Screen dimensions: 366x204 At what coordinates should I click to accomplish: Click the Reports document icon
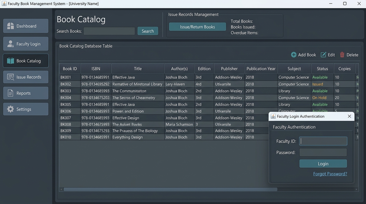pyautogui.click(x=10, y=93)
